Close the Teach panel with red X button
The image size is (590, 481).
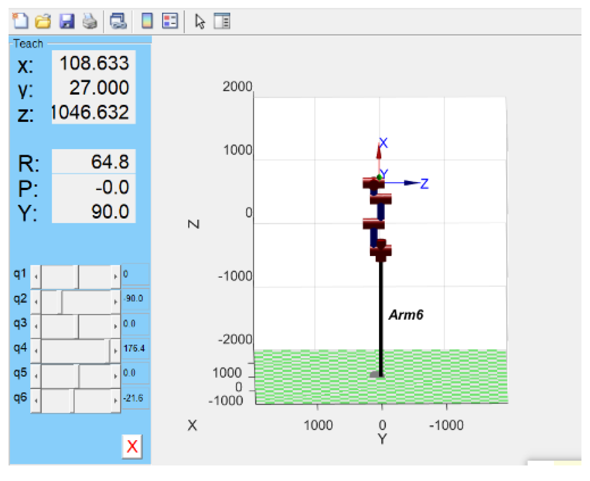click(132, 446)
